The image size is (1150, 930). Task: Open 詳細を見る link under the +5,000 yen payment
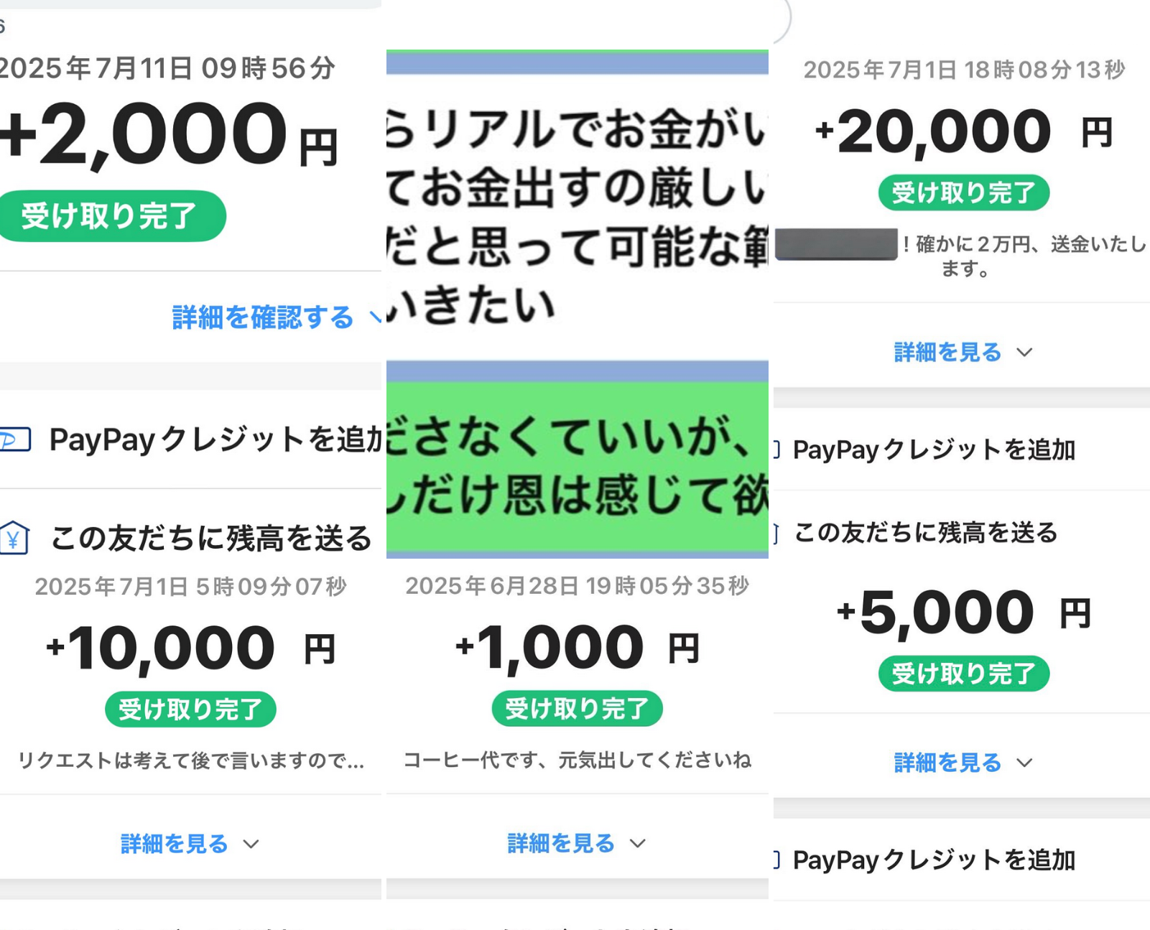[947, 762]
